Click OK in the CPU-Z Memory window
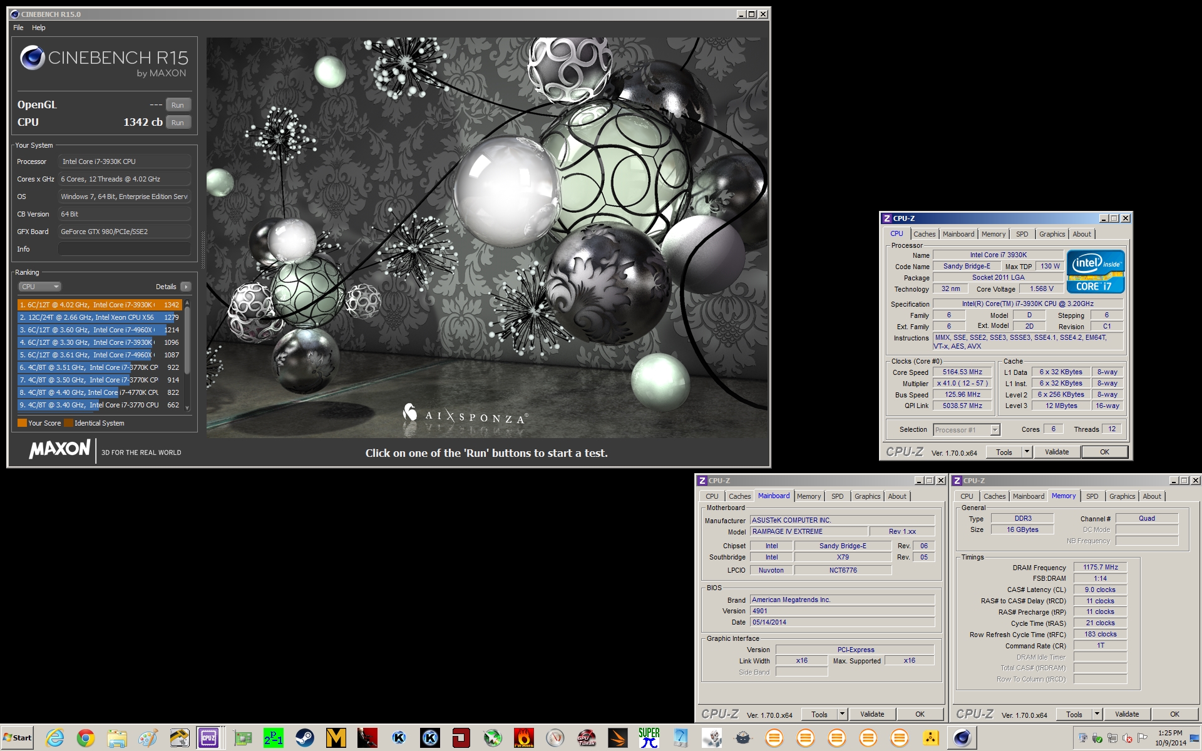This screenshot has height=751, width=1202. pyautogui.click(x=1174, y=714)
